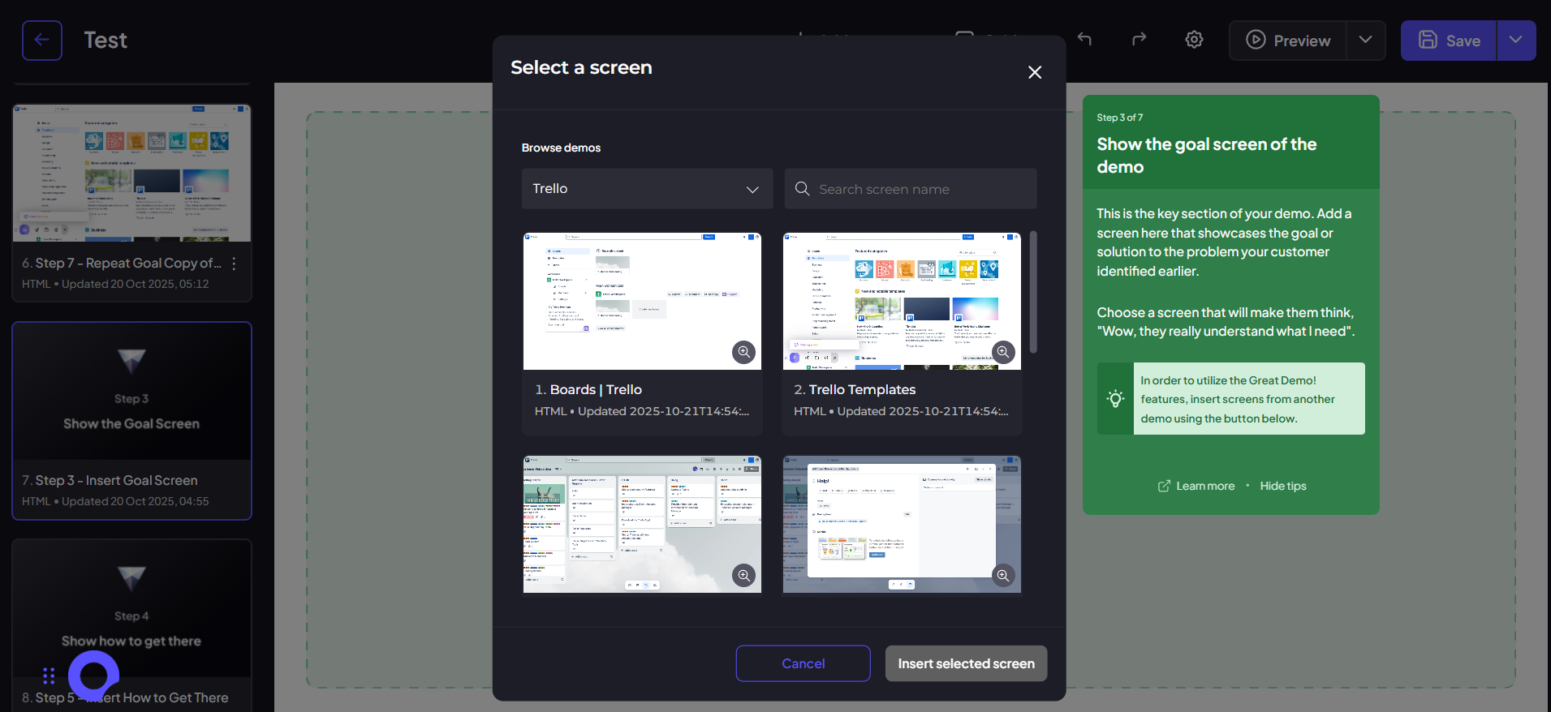Click Insert selected screen button
1551x712 pixels.
[x=966, y=663]
